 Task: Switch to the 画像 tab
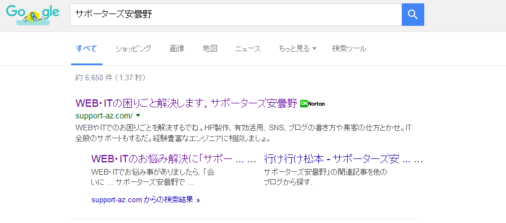click(177, 49)
